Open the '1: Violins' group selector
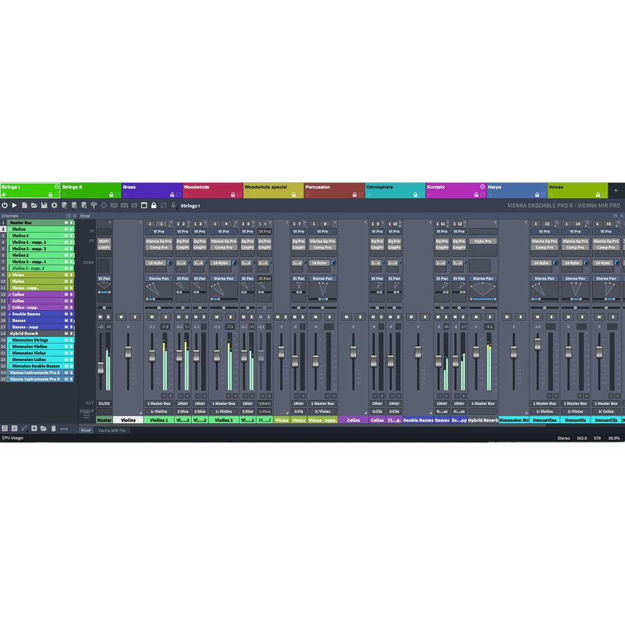Image resolution: width=625 pixels, height=625 pixels. click(x=159, y=411)
